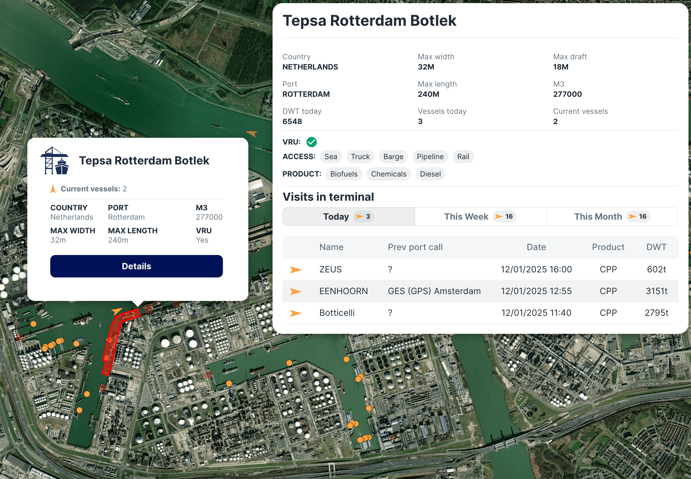Select the Pipeline access tag
Viewport: 691px width, 479px height.
[430, 157]
